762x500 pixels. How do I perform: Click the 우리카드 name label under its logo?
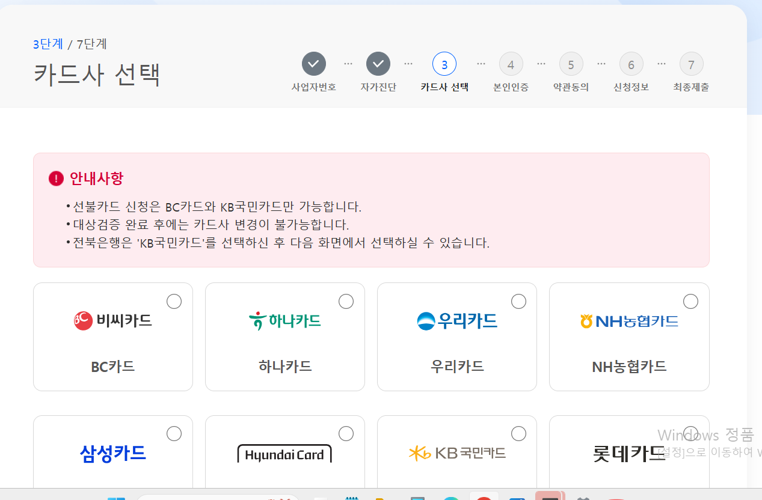[x=457, y=367]
